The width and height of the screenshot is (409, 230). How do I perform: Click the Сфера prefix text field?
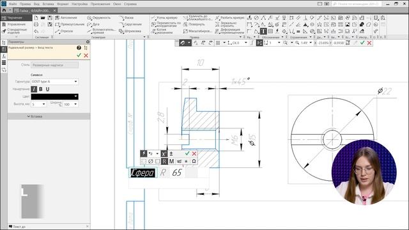click(143, 172)
